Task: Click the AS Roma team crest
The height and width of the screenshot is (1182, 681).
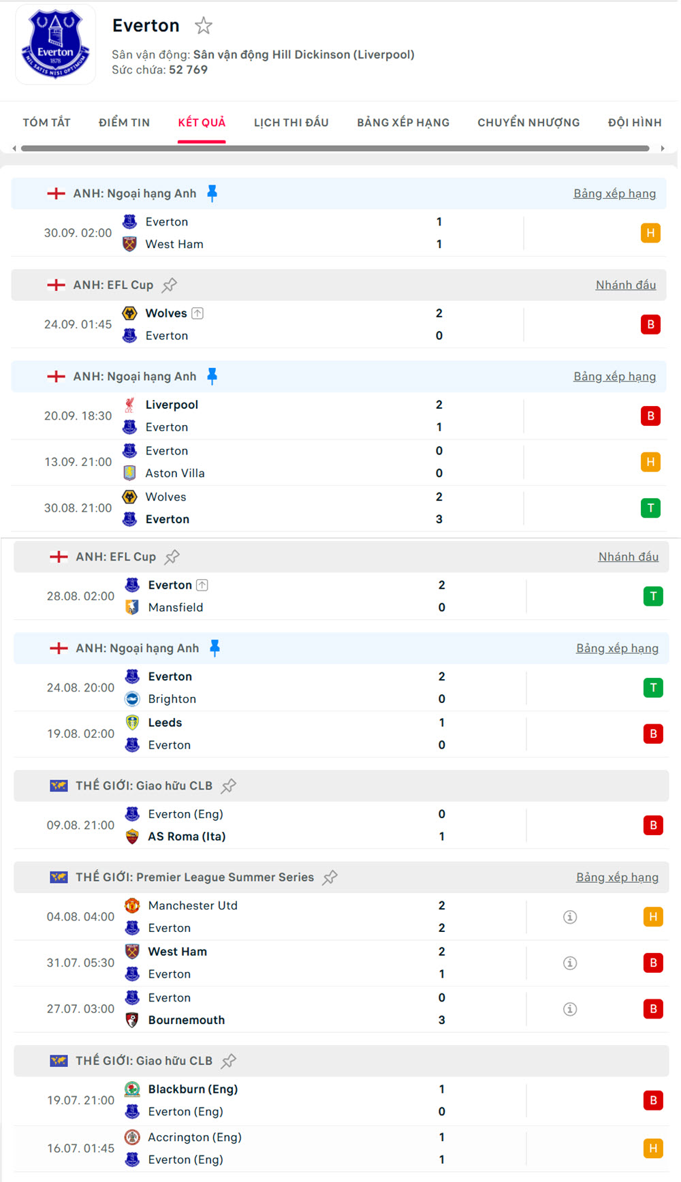Action: 133,837
